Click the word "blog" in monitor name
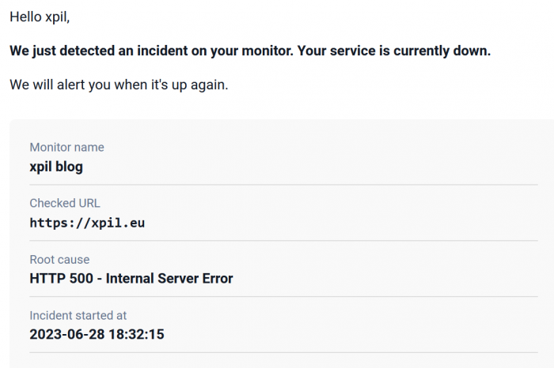Viewport: 554px width, 368px height. [69, 167]
